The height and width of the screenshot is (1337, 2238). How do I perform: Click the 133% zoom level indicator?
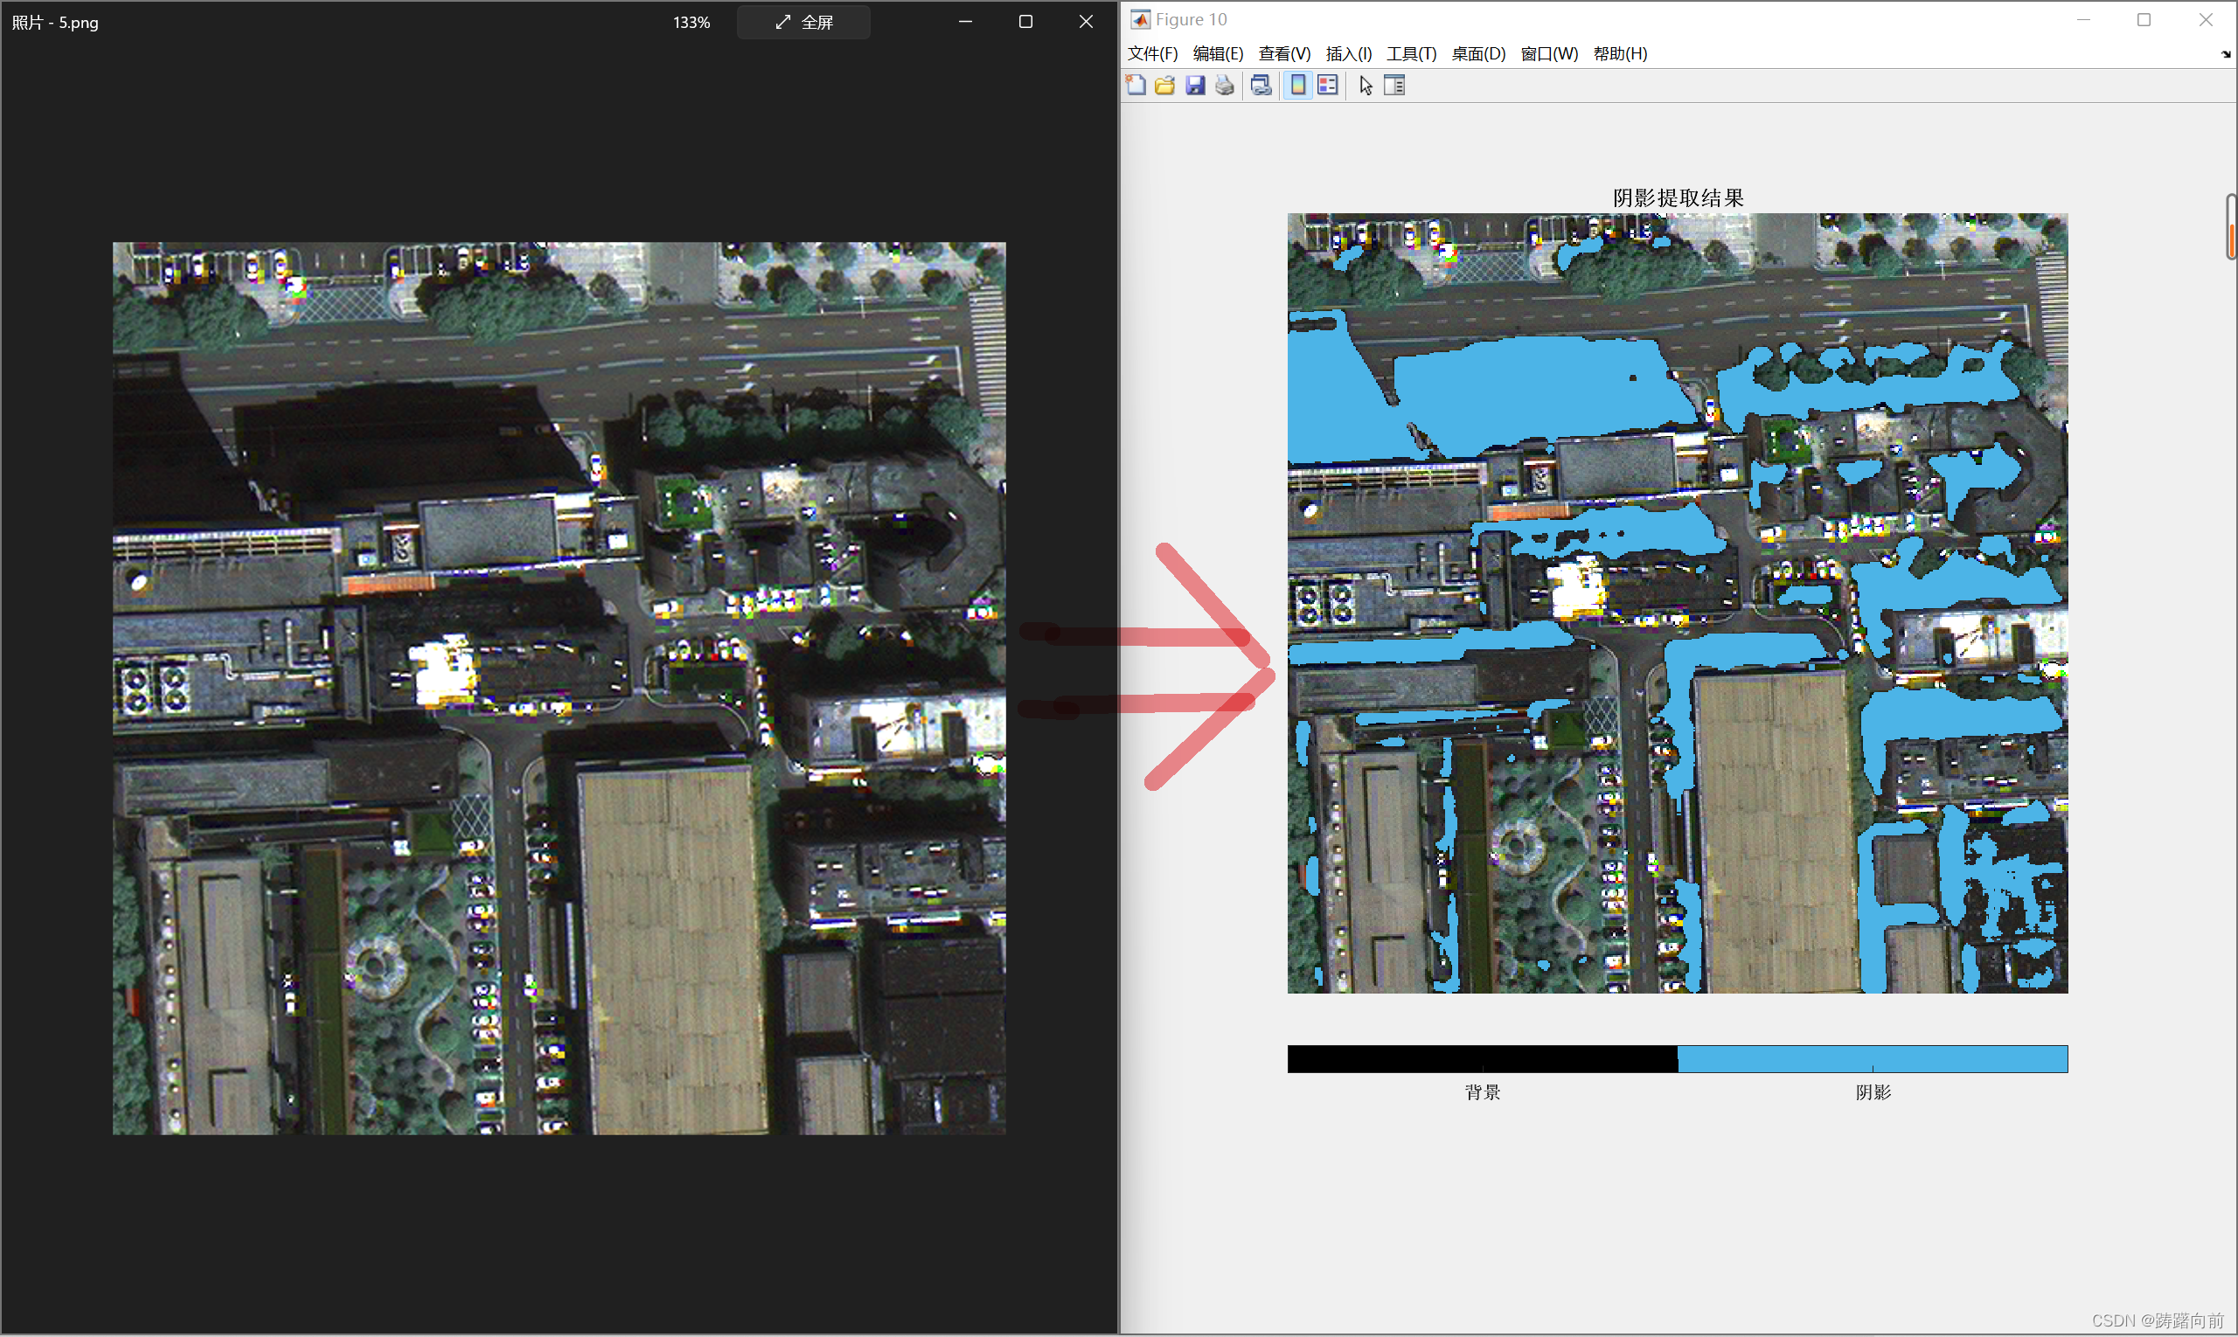[692, 23]
